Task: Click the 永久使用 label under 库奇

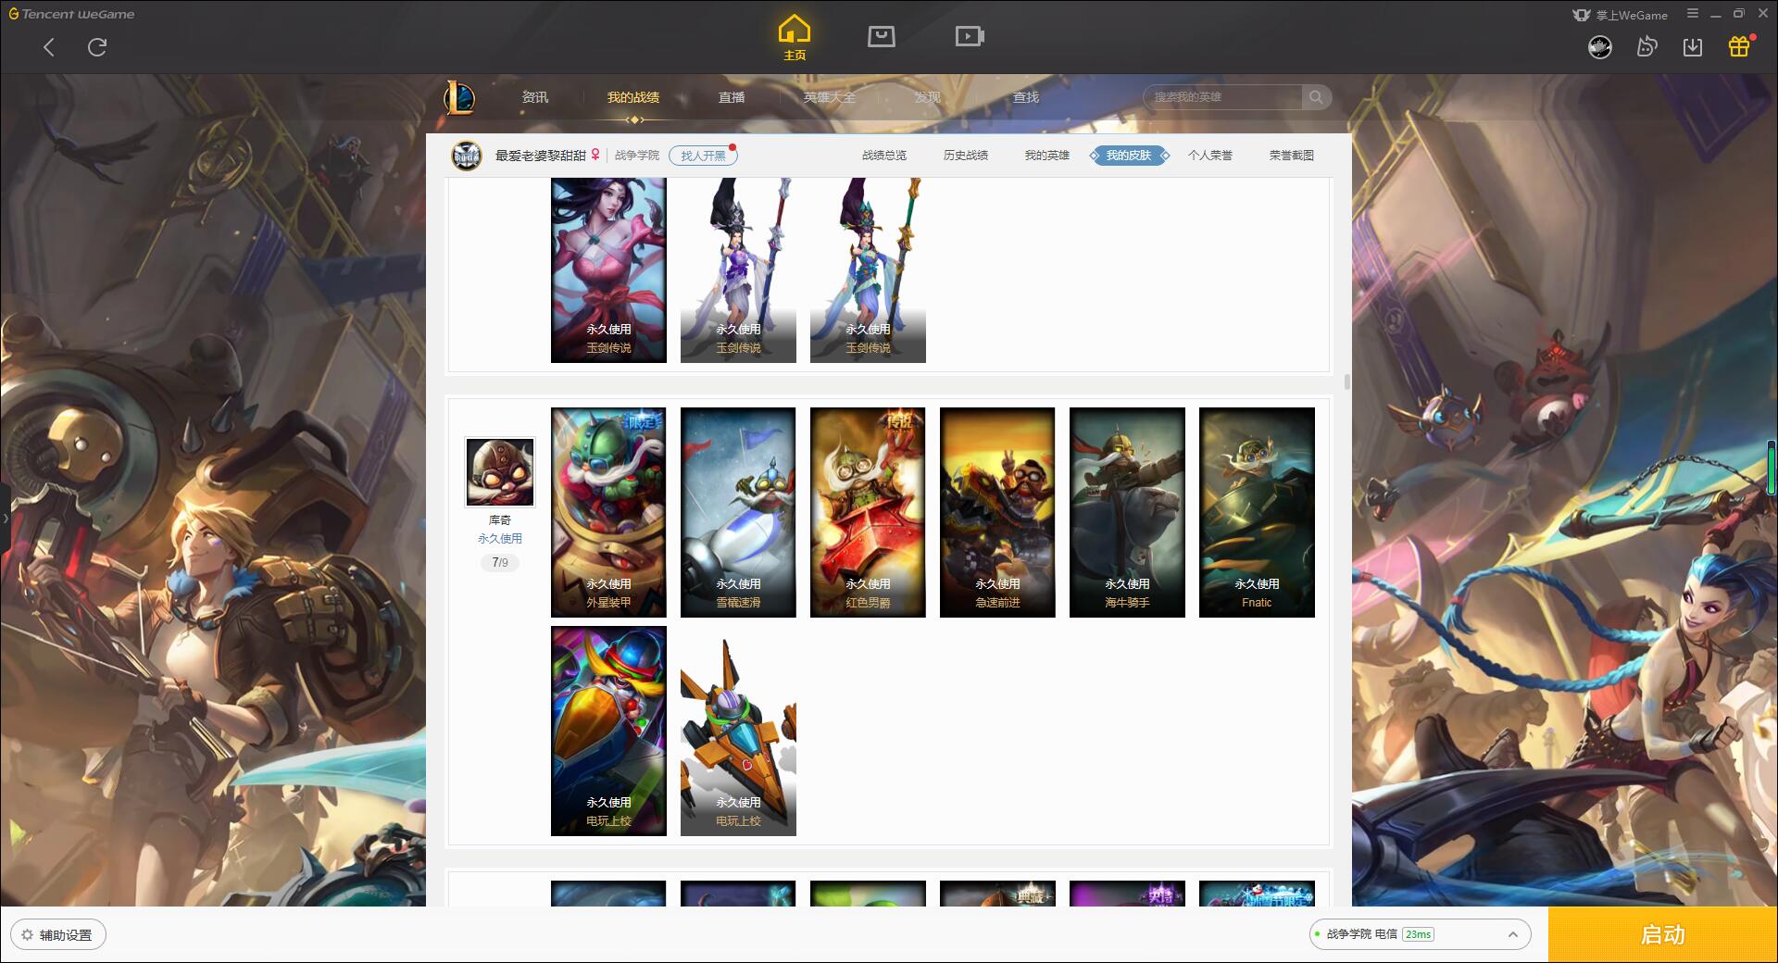Action: pyautogui.click(x=499, y=538)
